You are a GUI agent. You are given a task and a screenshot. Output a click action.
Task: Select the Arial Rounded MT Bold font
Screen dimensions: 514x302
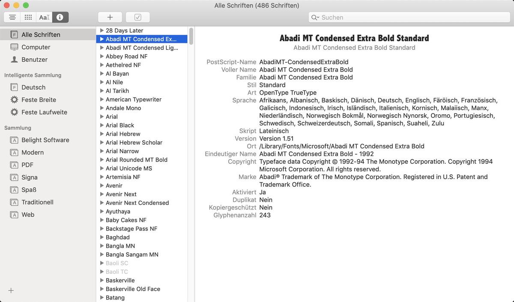142,160
